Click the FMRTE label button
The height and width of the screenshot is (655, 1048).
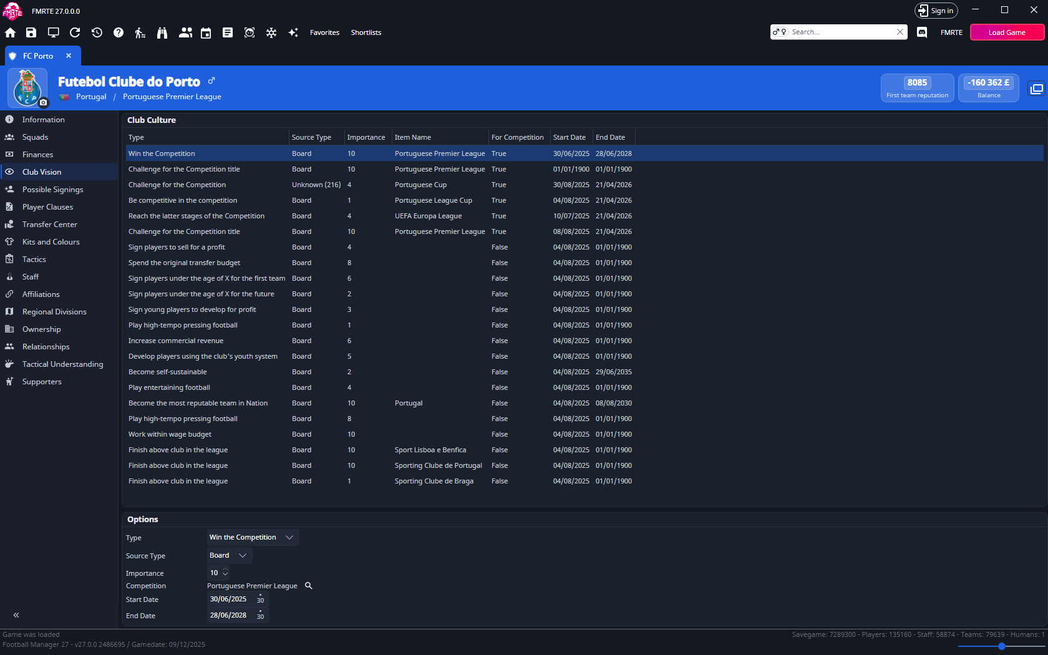pyautogui.click(x=951, y=32)
